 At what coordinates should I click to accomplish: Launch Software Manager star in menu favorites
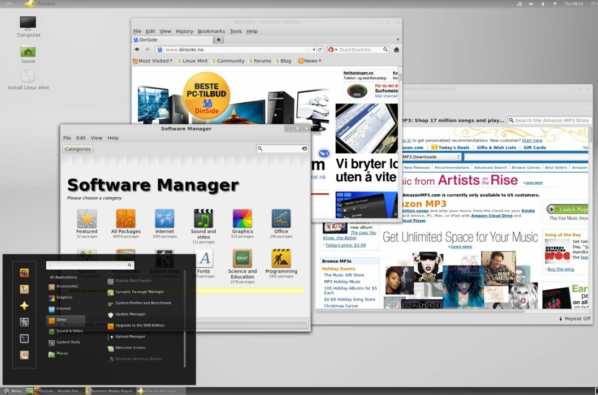(24, 305)
